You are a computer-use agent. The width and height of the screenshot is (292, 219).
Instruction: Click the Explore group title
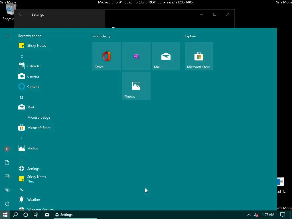point(190,36)
